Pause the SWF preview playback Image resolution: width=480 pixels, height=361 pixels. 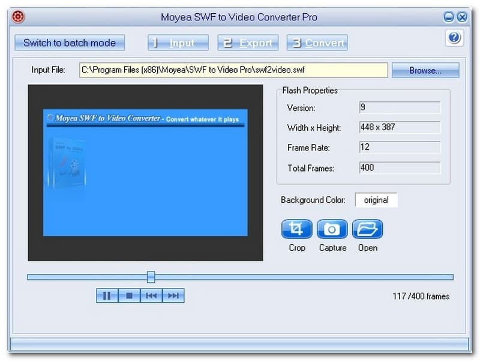107,296
